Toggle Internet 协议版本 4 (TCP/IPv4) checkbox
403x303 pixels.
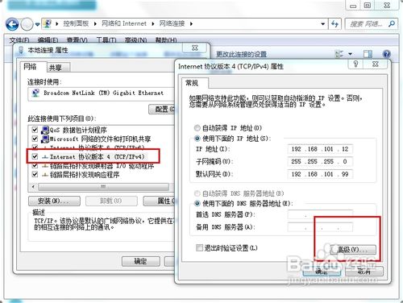[x=35, y=156]
